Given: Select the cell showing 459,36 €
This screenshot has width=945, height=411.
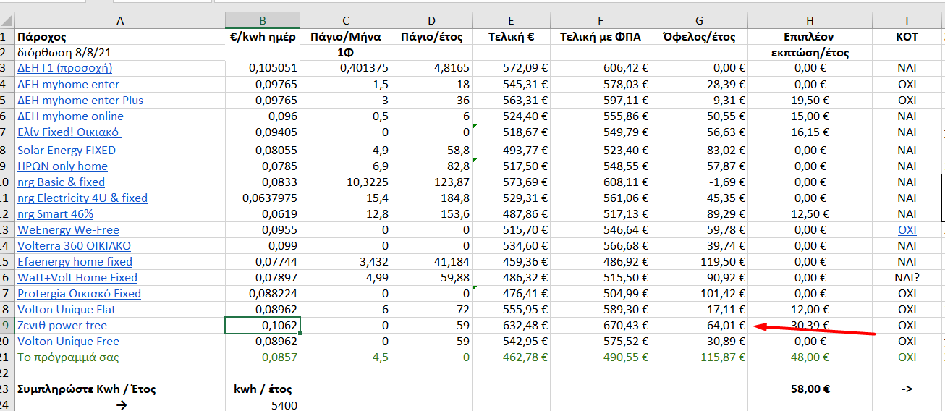Looking at the screenshot, I should [x=512, y=262].
